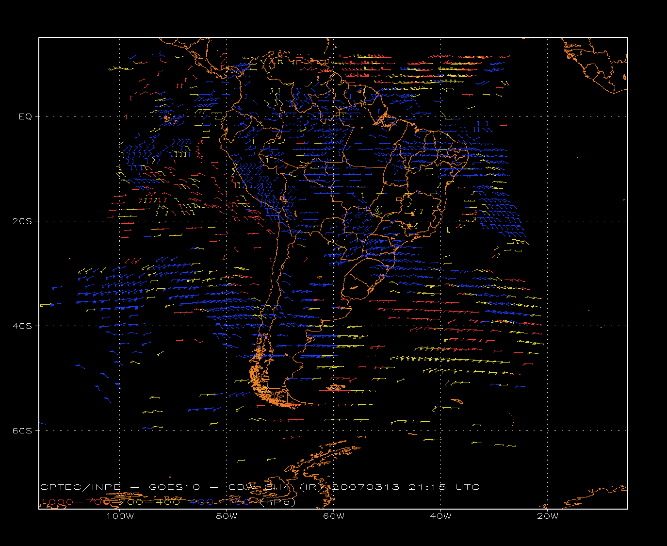Click the 100W longitude label

pos(120,516)
